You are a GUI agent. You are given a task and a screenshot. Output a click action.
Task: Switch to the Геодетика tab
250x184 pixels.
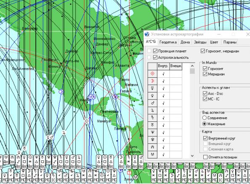(x=168, y=42)
